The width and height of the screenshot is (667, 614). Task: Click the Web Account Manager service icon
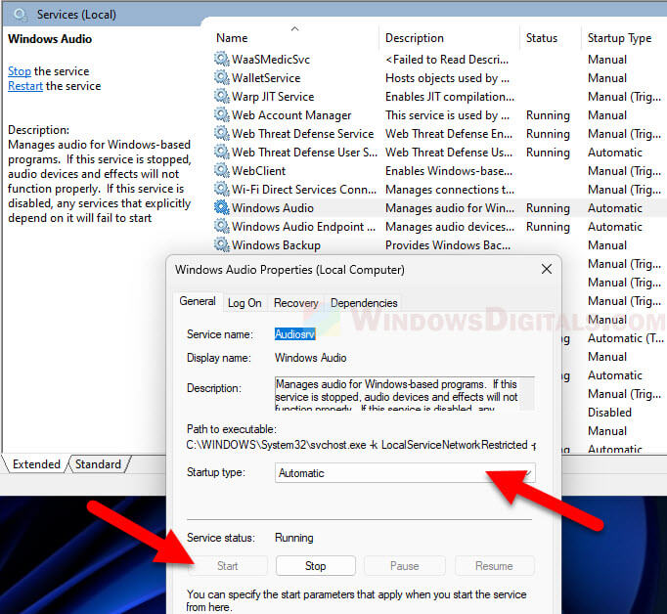pos(222,114)
